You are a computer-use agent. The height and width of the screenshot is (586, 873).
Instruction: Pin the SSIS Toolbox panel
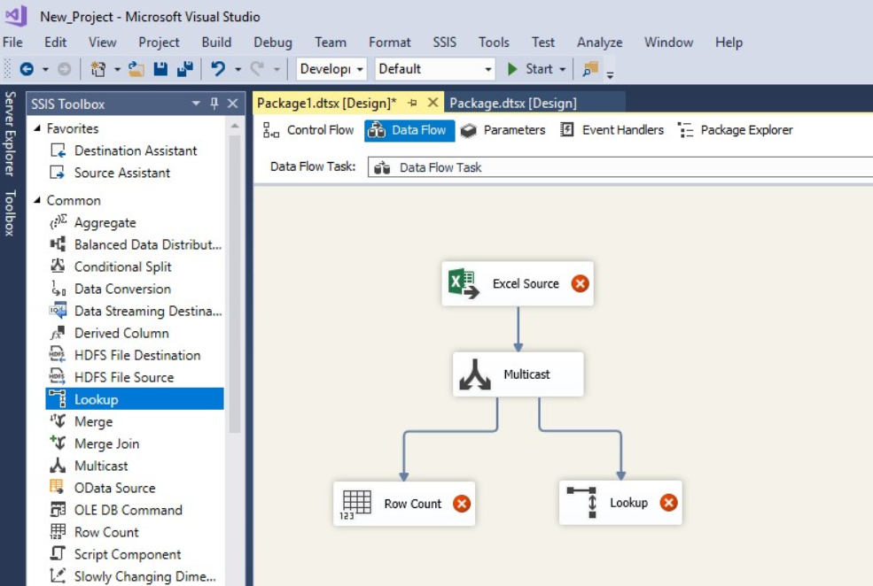click(214, 104)
